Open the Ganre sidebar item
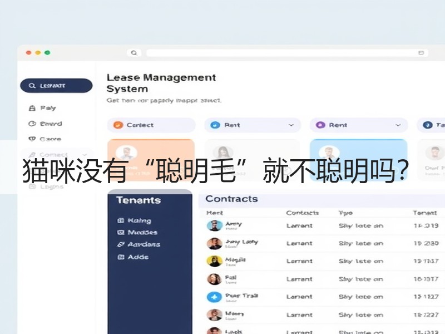This screenshot has height=334, width=445. click(x=50, y=139)
